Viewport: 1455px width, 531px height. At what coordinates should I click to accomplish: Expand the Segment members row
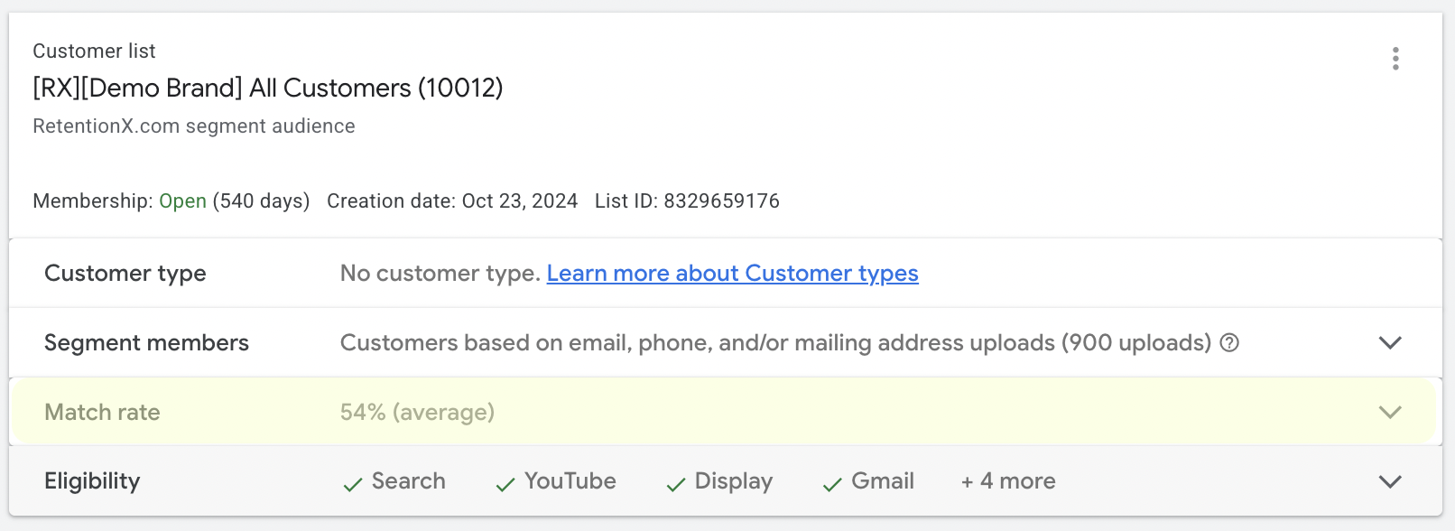(1390, 342)
